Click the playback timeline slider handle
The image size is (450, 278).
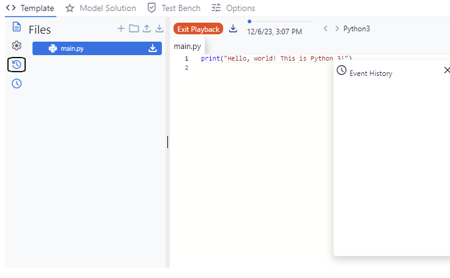(250, 21)
